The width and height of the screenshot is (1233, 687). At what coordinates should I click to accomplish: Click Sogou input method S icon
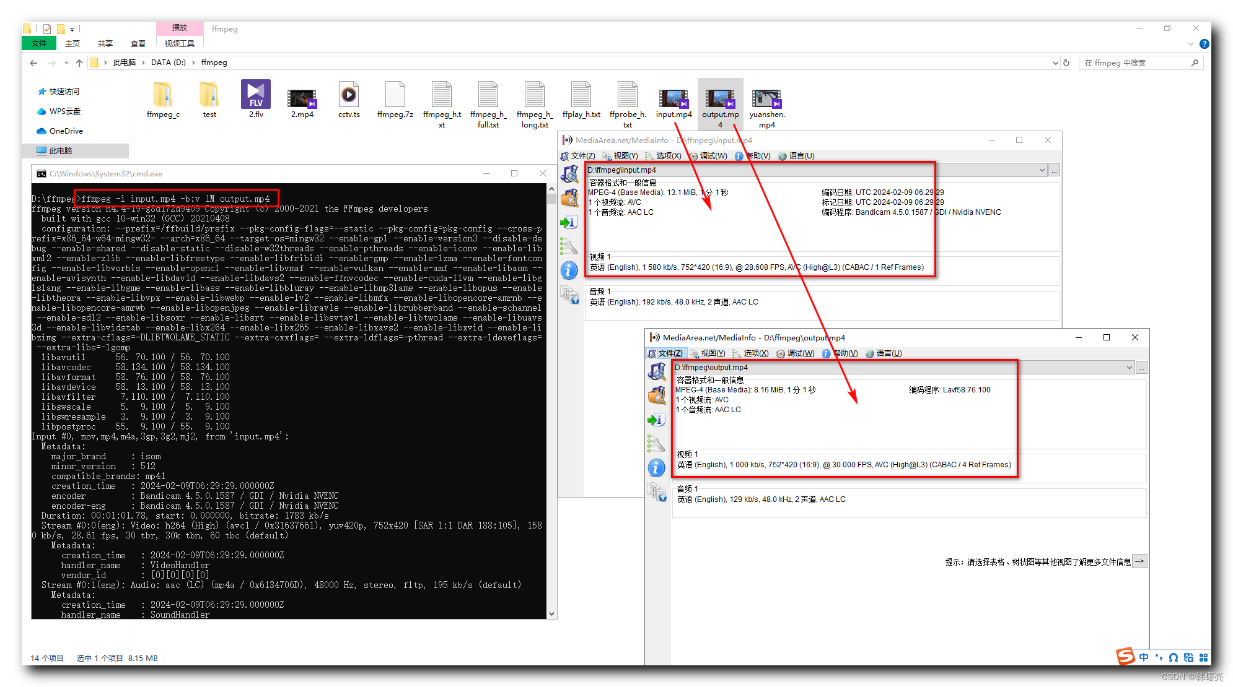coord(1125,656)
